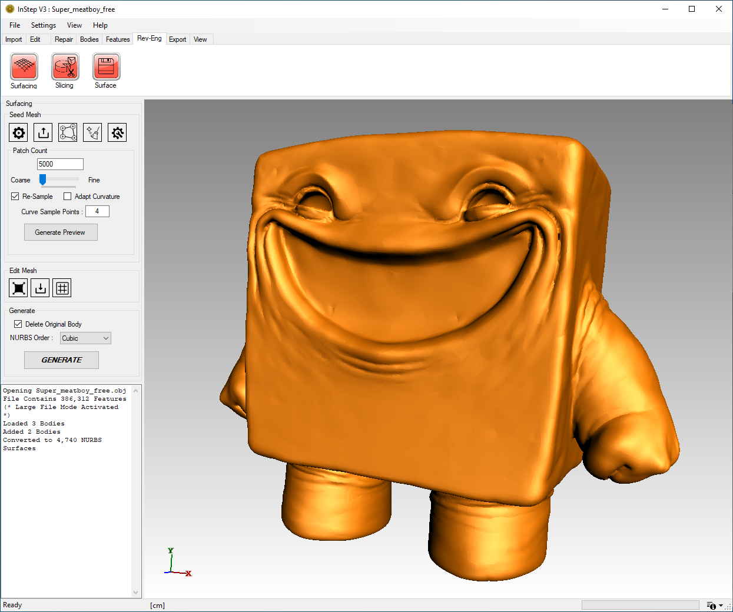Uncheck the Re-Sample checkbox

(x=15, y=197)
